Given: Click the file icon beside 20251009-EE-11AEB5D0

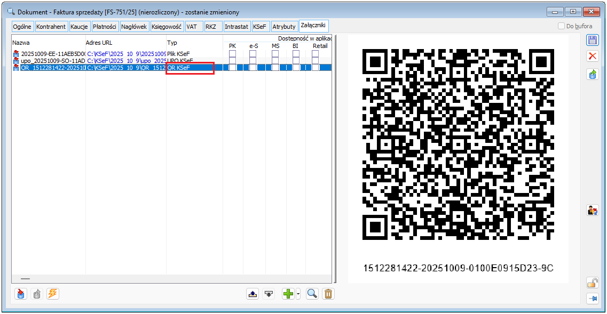Looking at the screenshot, I should 16,53.
